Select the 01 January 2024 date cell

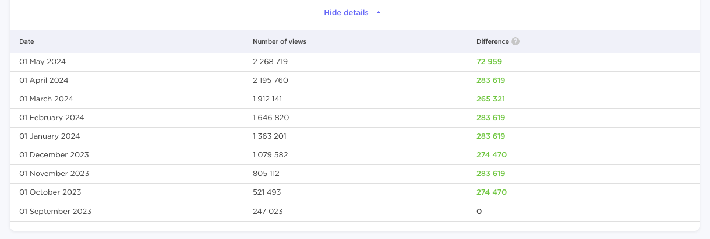[50, 136]
